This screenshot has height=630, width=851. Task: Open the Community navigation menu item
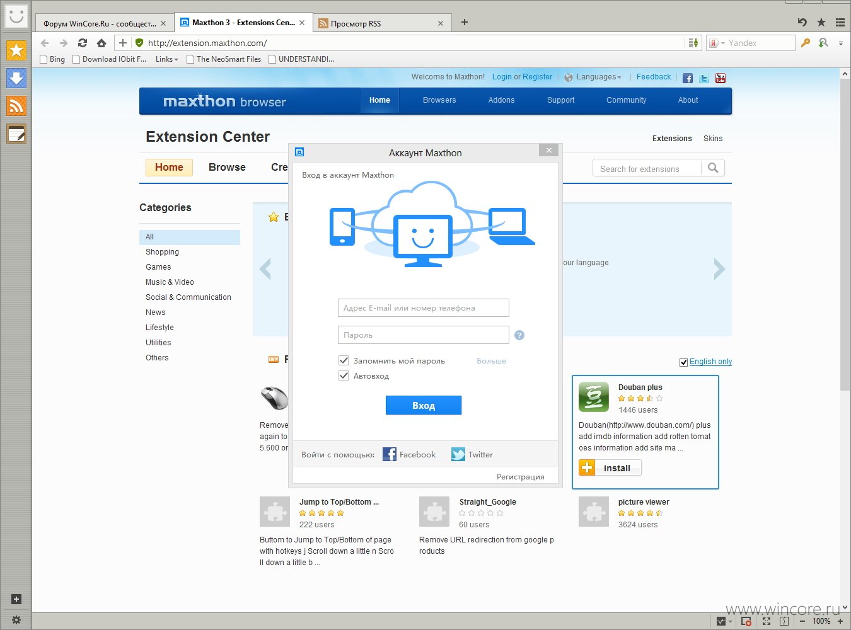coord(627,100)
